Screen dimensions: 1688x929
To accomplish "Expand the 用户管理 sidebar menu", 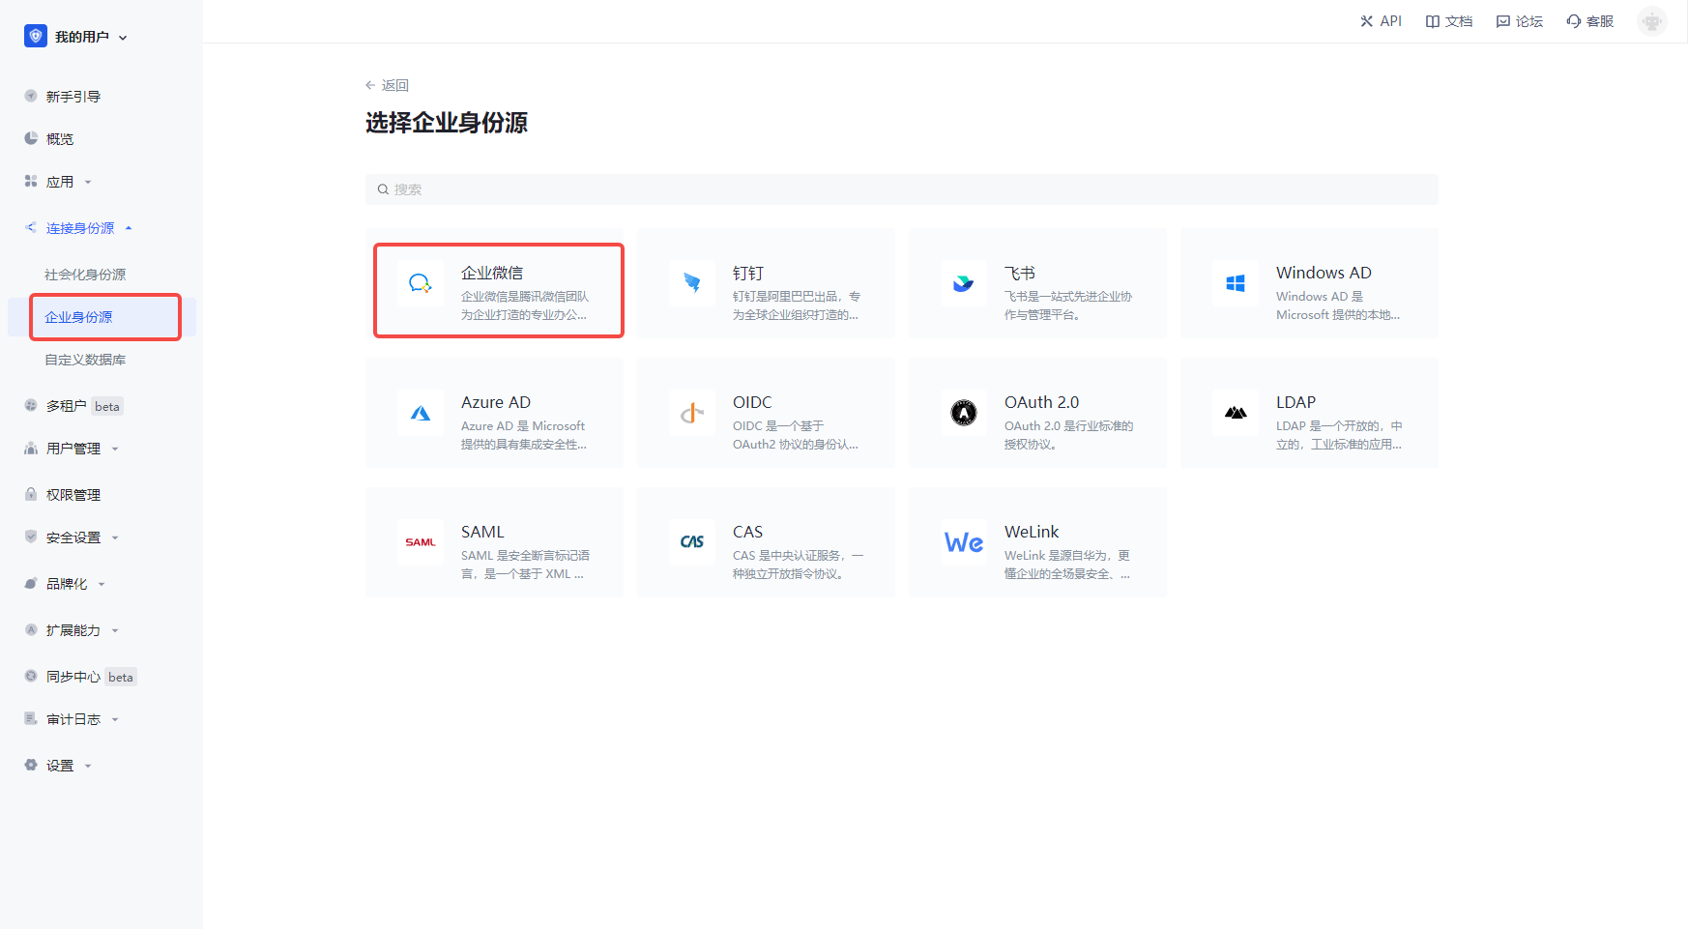I will click(x=73, y=449).
